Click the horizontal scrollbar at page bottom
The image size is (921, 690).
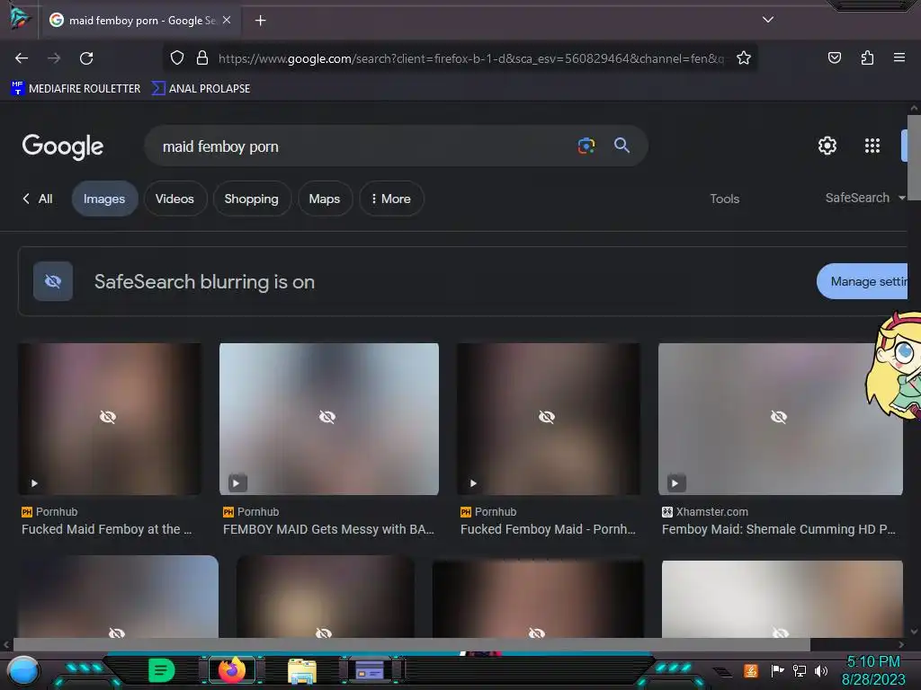411,644
